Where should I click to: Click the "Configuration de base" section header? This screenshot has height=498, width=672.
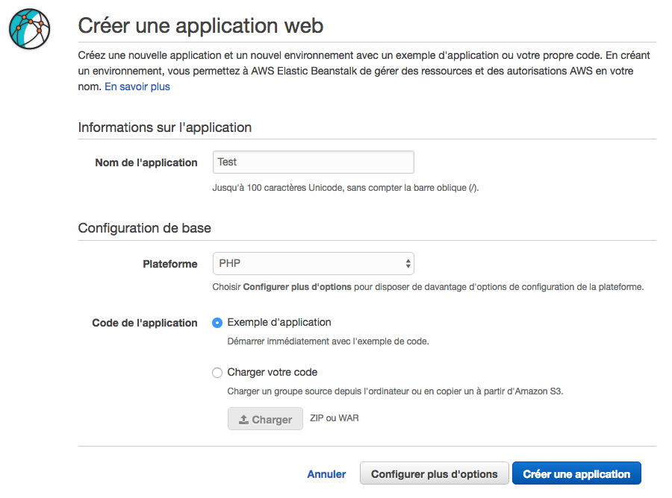click(x=144, y=227)
